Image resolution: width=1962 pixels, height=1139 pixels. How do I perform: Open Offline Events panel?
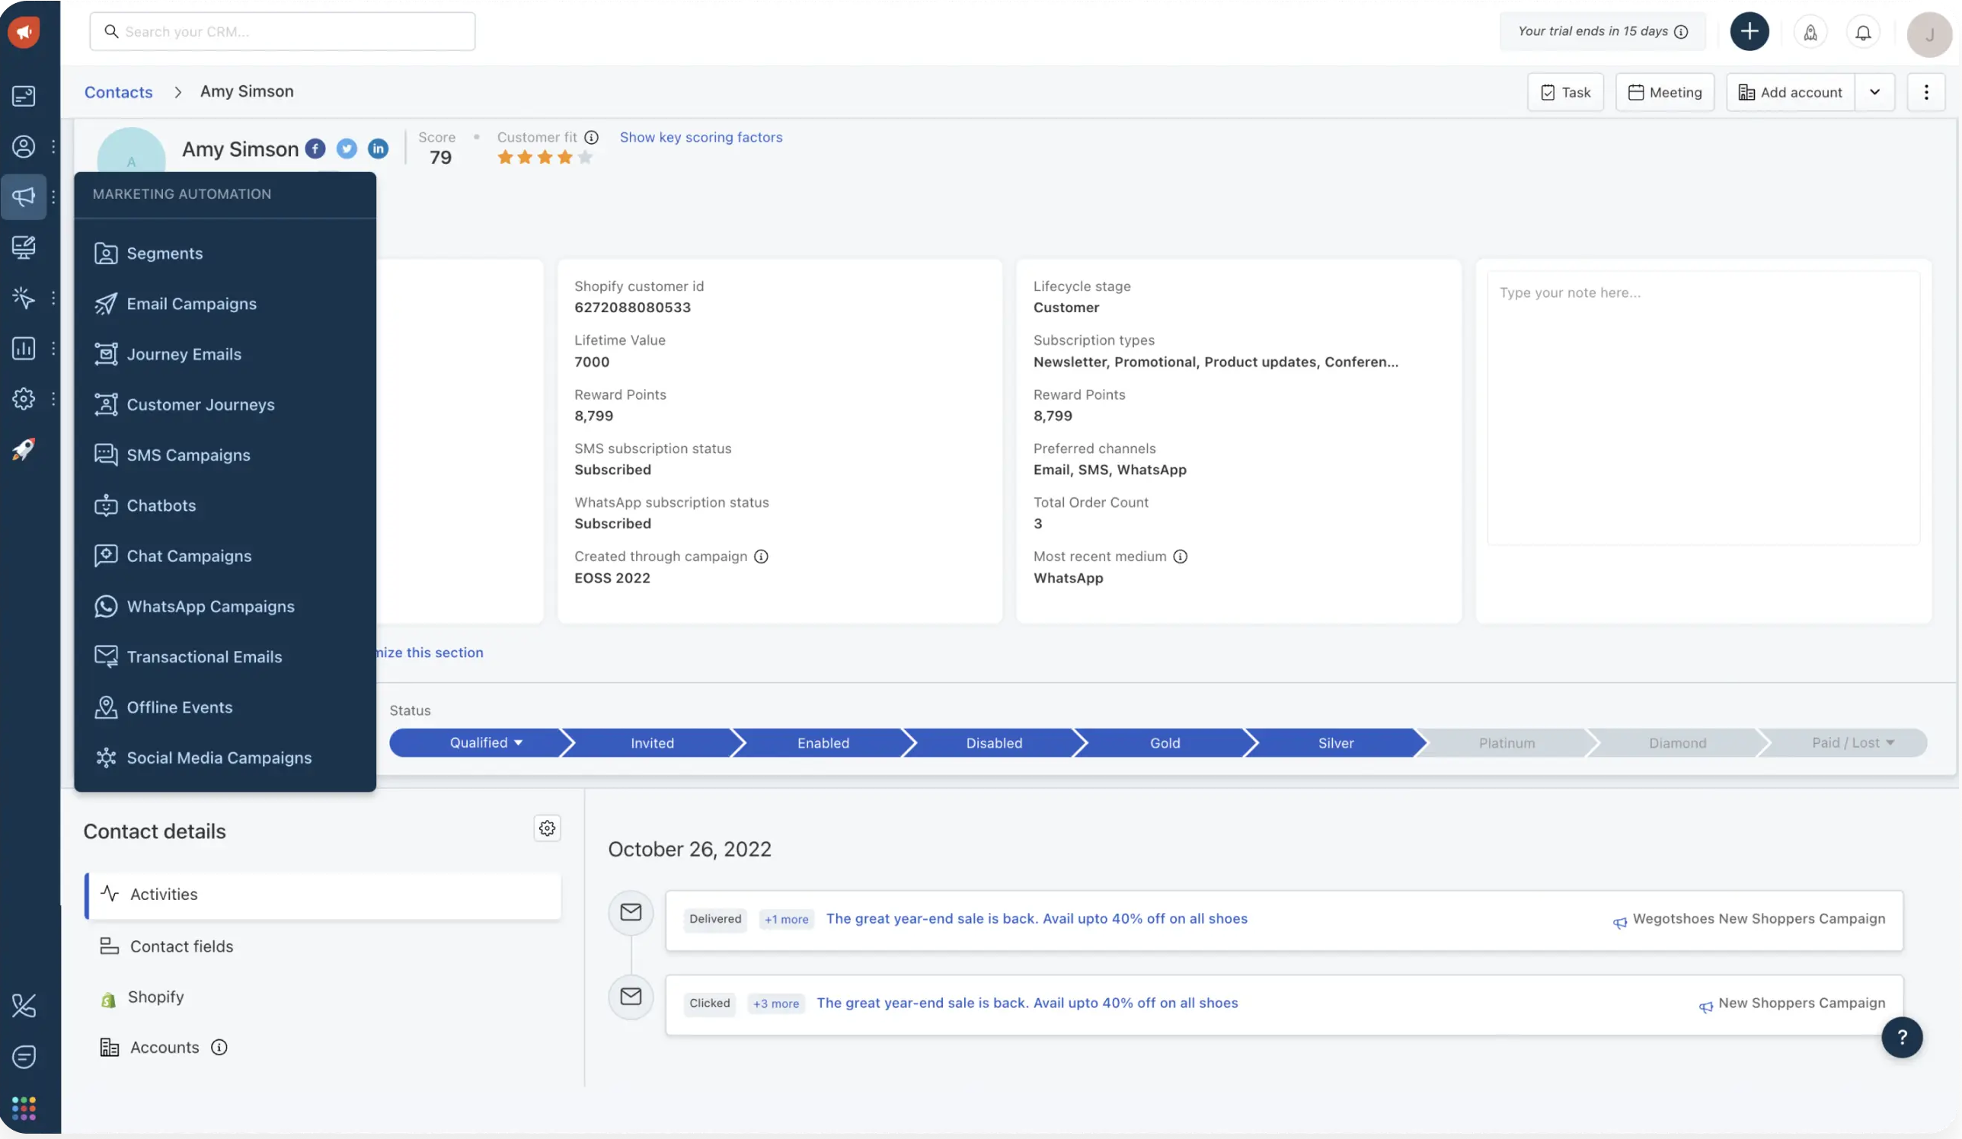179,708
